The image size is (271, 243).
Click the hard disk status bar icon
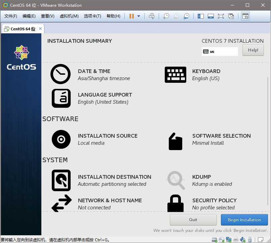[x=215, y=240]
